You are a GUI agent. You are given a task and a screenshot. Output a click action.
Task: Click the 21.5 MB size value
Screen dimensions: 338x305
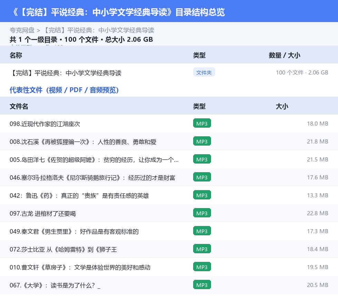click(x=318, y=159)
